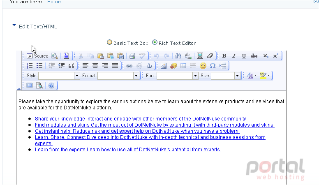Viewport: 319px width, 185px height.
Task: Insert a bulleted list
Action: [39, 66]
